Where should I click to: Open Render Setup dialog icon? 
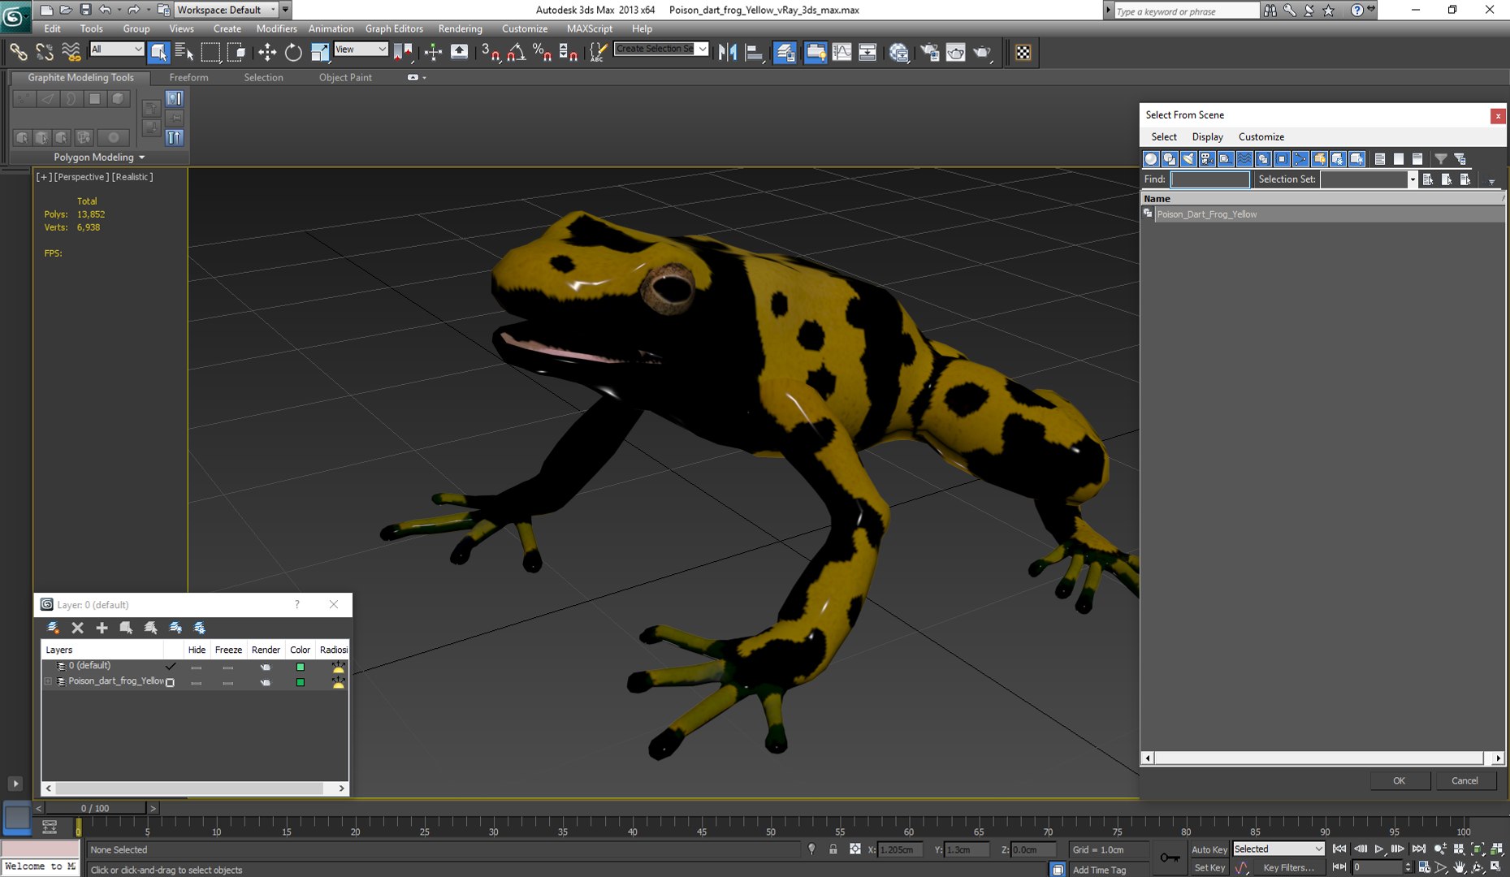tap(929, 52)
